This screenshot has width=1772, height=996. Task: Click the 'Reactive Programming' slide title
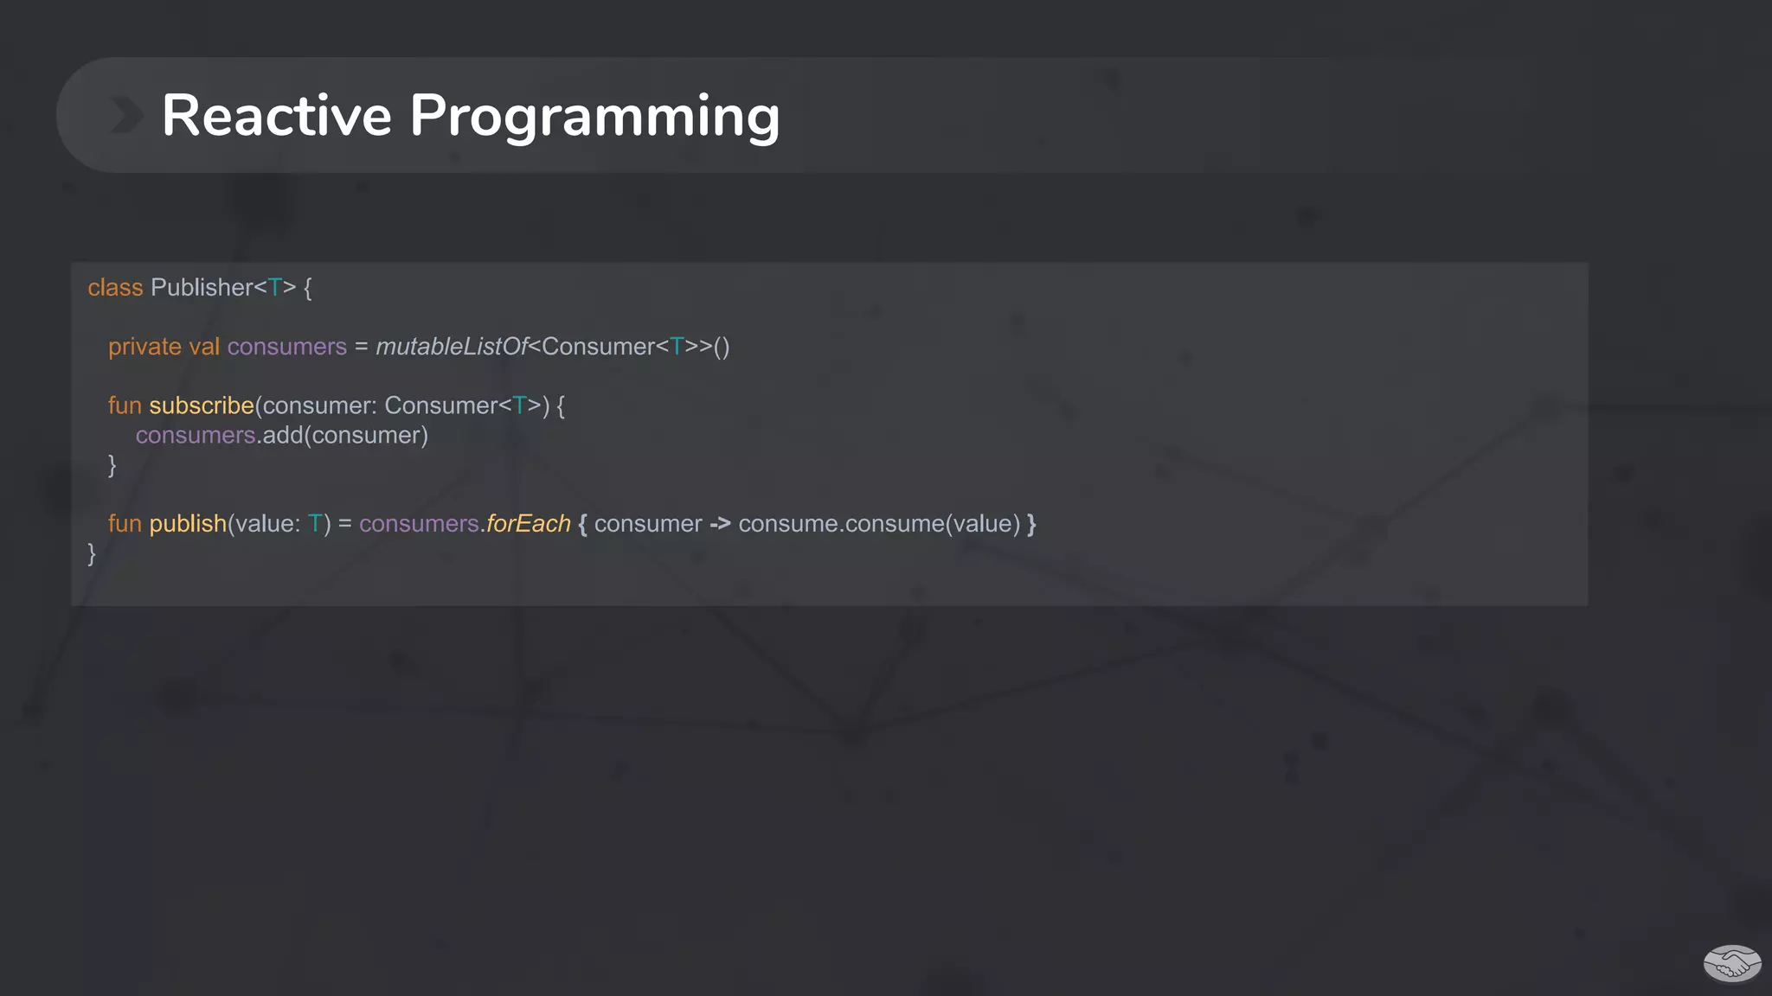tap(471, 116)
